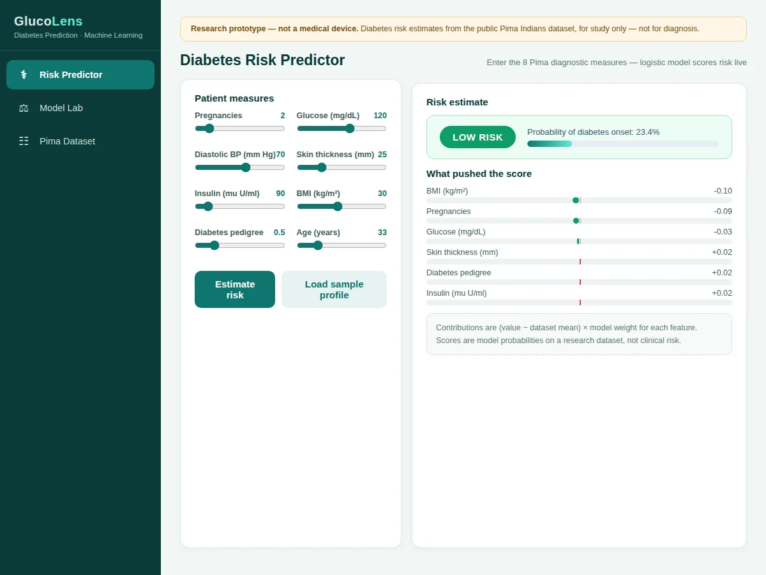This screenshot has width=766, height=575.
Task: Click the 'Enter the 8 Pima diagnostic measures' subtitle
Action: tap(617, 63)
